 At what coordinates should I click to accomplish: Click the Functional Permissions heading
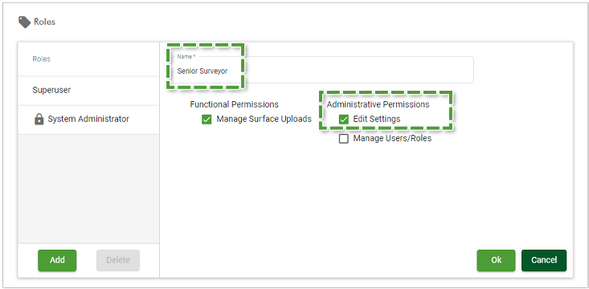click(x=235, y=104)
